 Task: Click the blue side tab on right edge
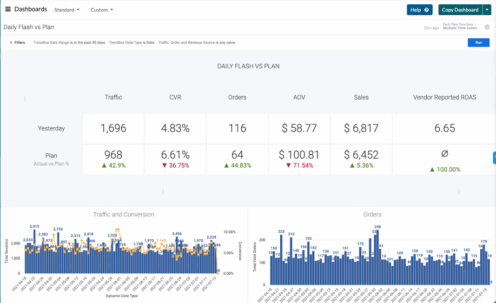[494, 157]
